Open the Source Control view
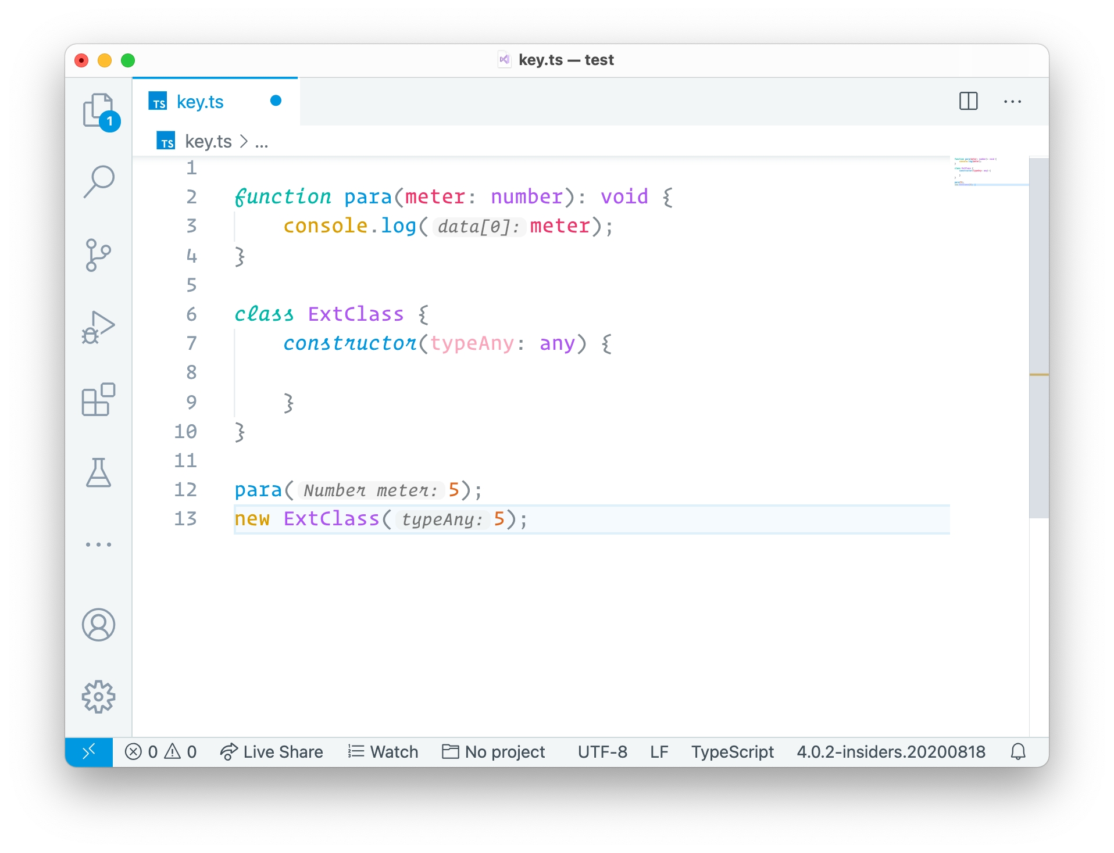 [98, 255]
